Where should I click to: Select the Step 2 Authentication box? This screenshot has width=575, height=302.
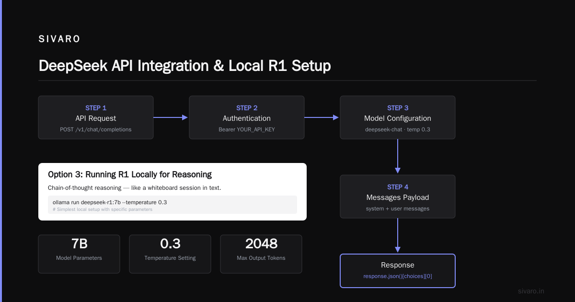(247, 117)
